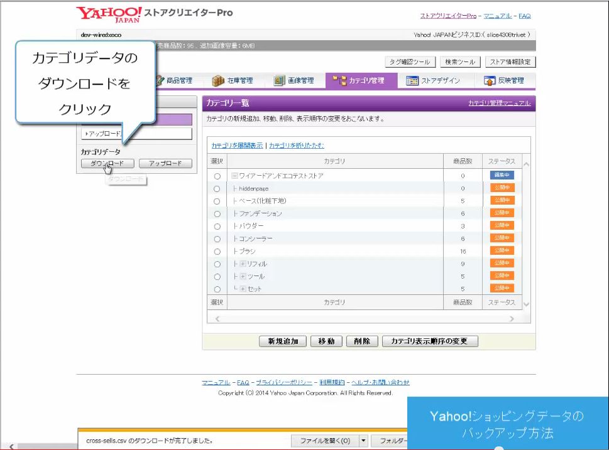609x450 pixels.
Task: Choose the ファンデーション radio button
Action: click(x=217, y=214)
